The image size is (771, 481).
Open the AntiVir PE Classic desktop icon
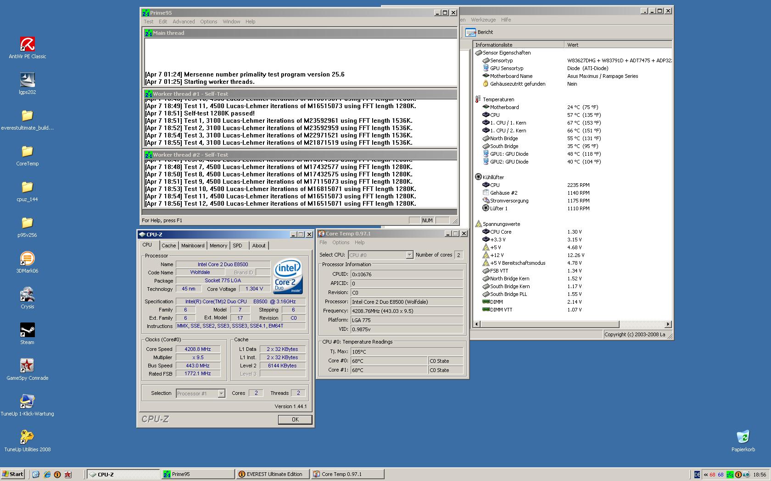[28, 44]
